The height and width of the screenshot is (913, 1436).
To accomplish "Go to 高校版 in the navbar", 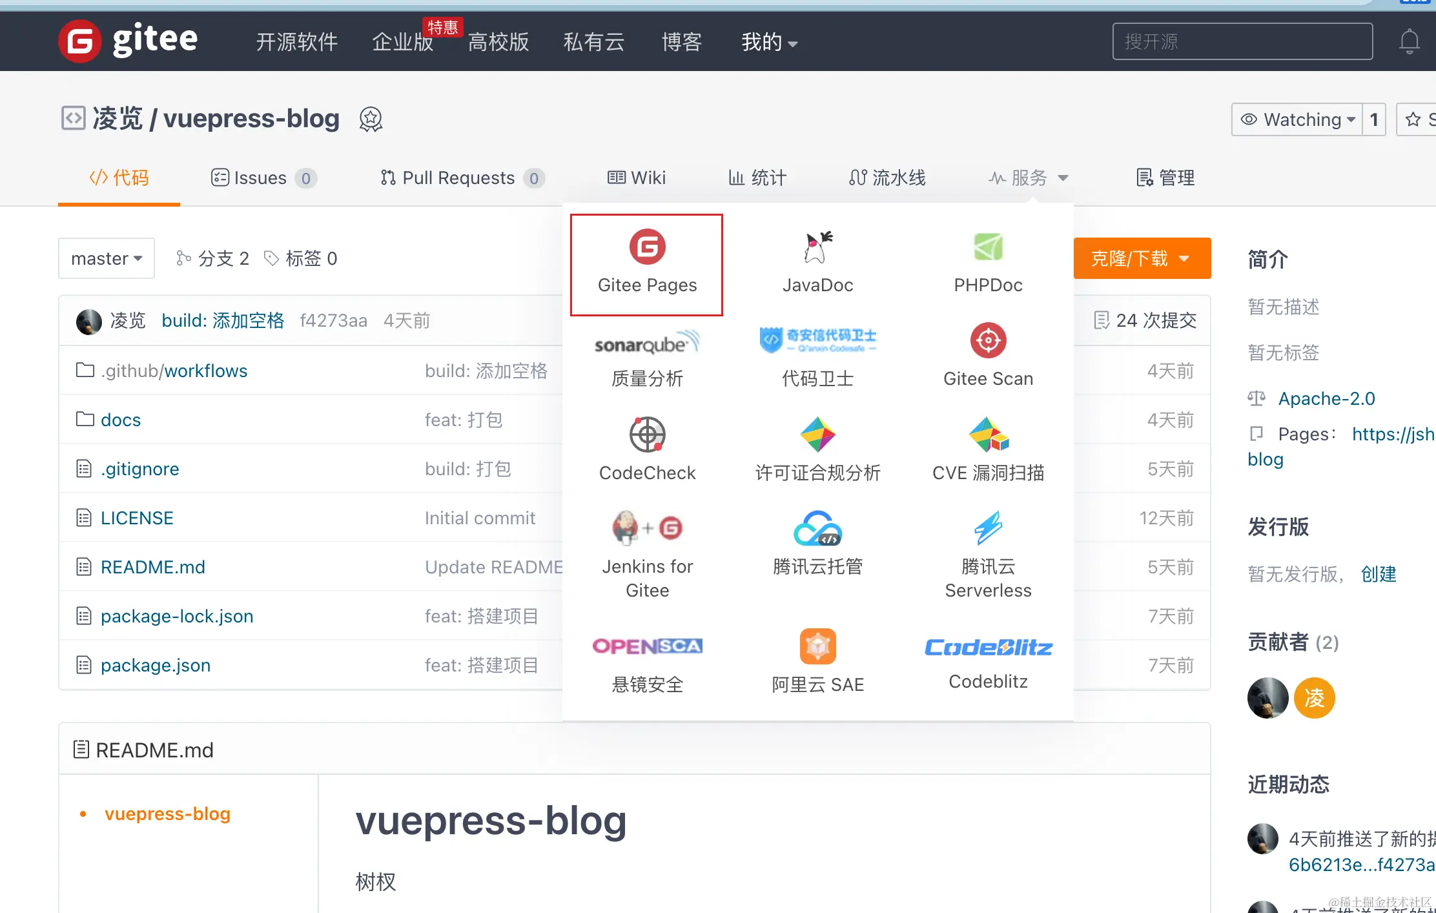I will [498, 42].
